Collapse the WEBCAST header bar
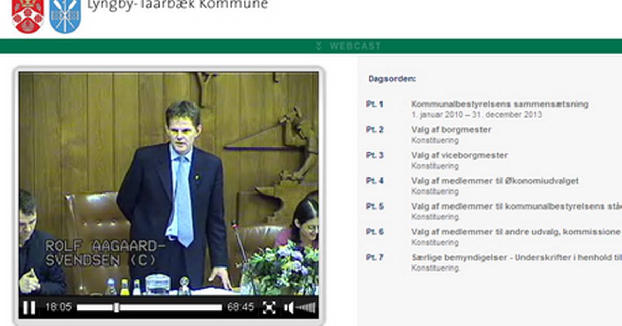622x326 pixels. pos(348,46)
